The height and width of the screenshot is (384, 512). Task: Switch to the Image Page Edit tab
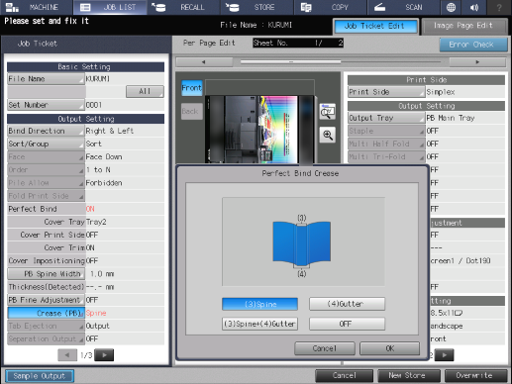[464, 26]
